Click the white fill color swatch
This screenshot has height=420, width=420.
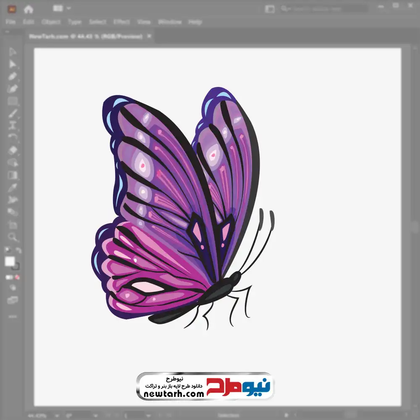click(10, 262)
